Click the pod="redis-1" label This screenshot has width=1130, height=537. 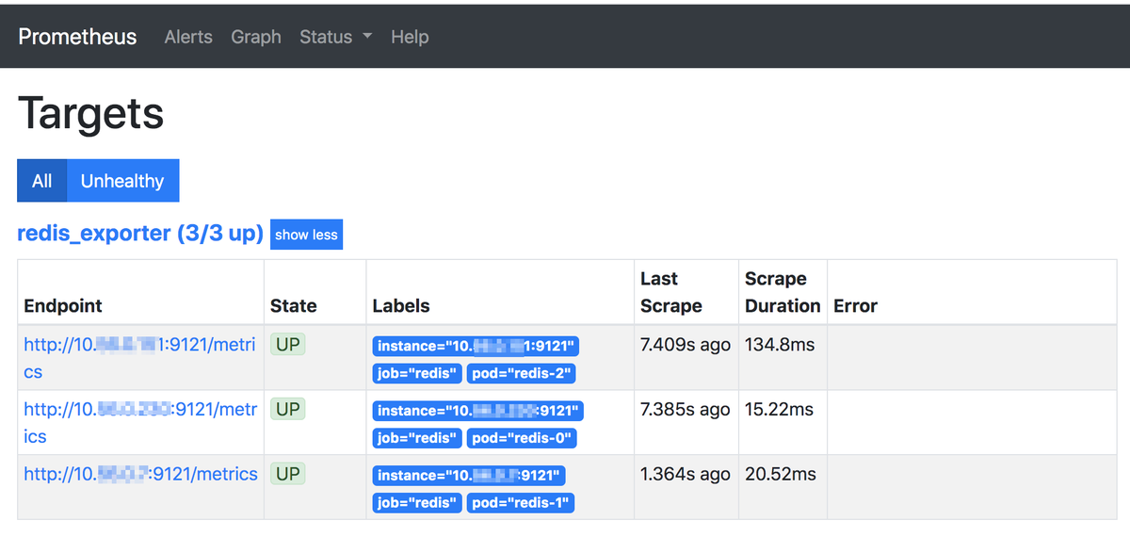pyautogui.click(x=521, y=503)
